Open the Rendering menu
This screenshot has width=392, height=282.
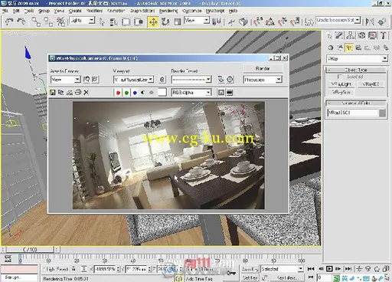tap(168, 11)
